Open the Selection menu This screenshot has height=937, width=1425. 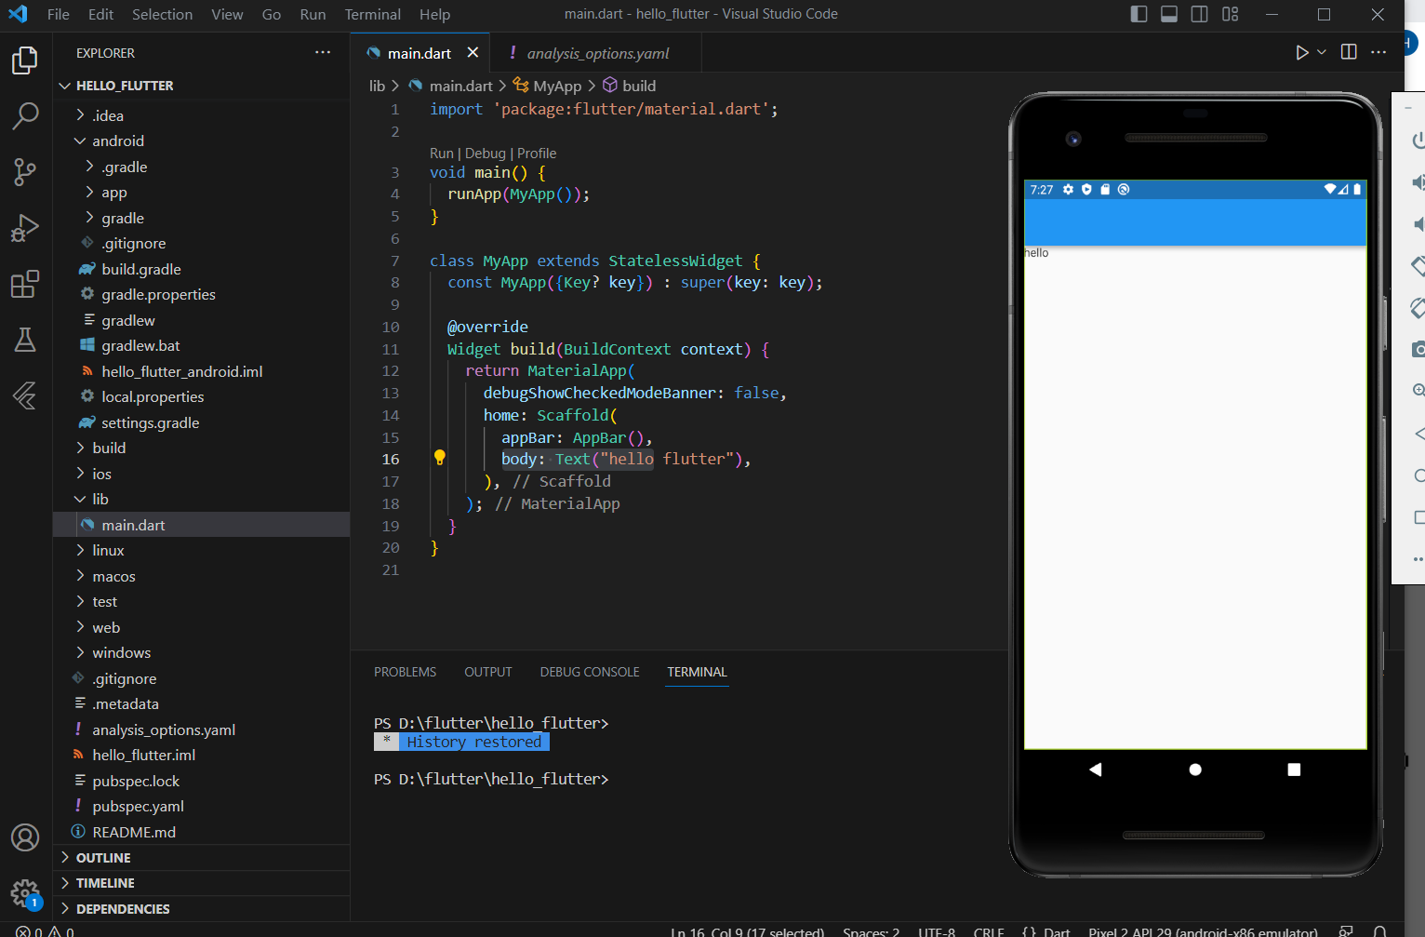click(162, 14)
